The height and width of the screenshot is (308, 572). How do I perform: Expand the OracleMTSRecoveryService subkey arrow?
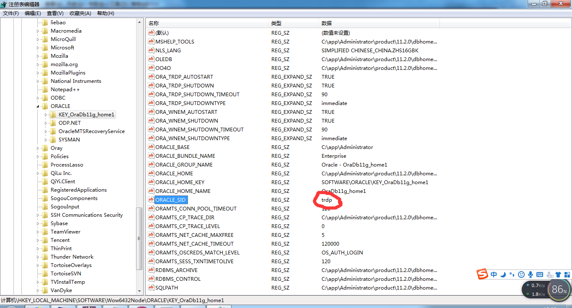tap(46, 131)
